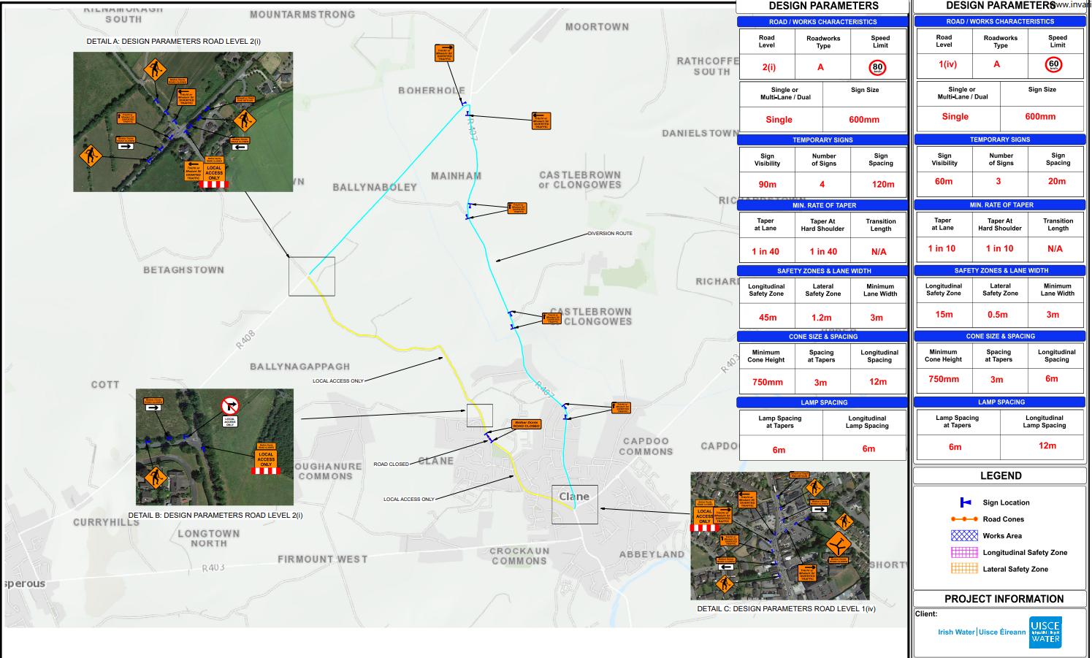Image resolution: width=1092 pixels, height=658 pixels.
Task: Click the 60 speed limit sign
Action: (1053, 65)
